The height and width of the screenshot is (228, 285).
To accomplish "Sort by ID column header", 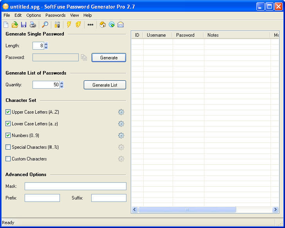I will (x=137, y=35).
